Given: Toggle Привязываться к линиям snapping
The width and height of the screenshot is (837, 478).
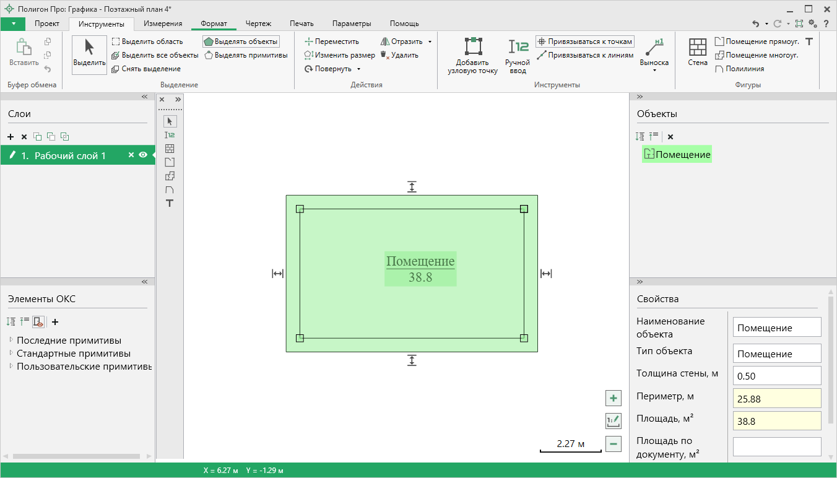Looking at the screenshot, I should point(585,55).
